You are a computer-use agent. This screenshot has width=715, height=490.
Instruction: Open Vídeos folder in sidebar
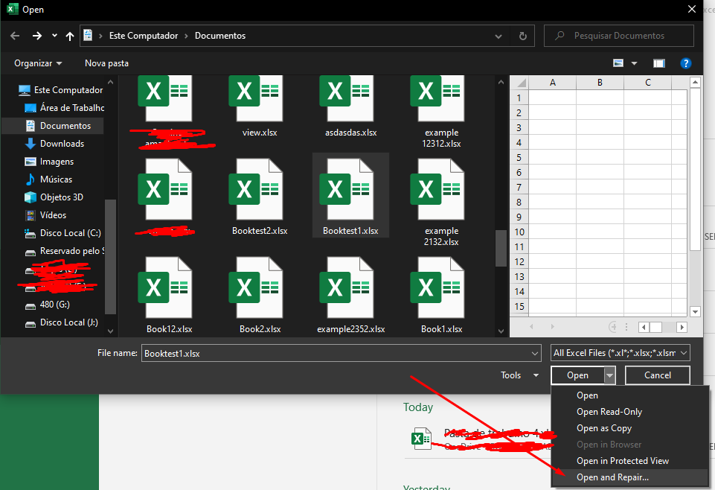[45, 215]
